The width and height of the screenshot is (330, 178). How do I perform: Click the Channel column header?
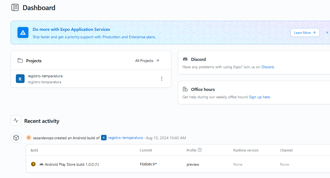click(x=286, y=150)
